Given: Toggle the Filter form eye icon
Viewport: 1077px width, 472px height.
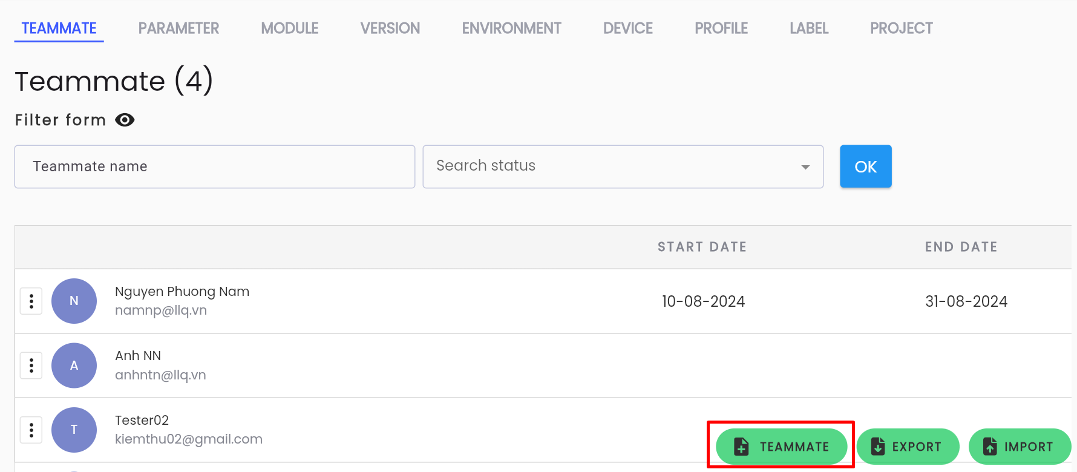Looking at the screenshot, I should tap(125, 120).
